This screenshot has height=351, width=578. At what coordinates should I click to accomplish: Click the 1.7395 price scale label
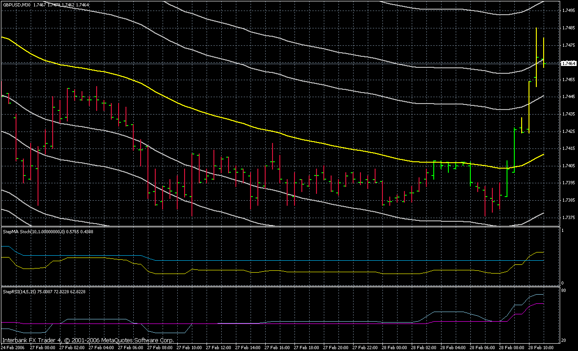[x=569, y=183]
